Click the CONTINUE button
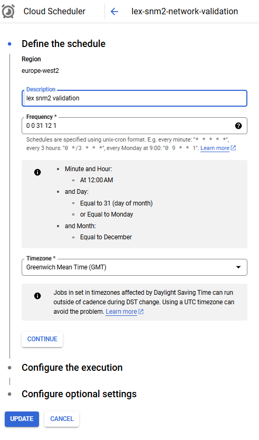This screenshot has width=259, height=440. click(42, 339)
